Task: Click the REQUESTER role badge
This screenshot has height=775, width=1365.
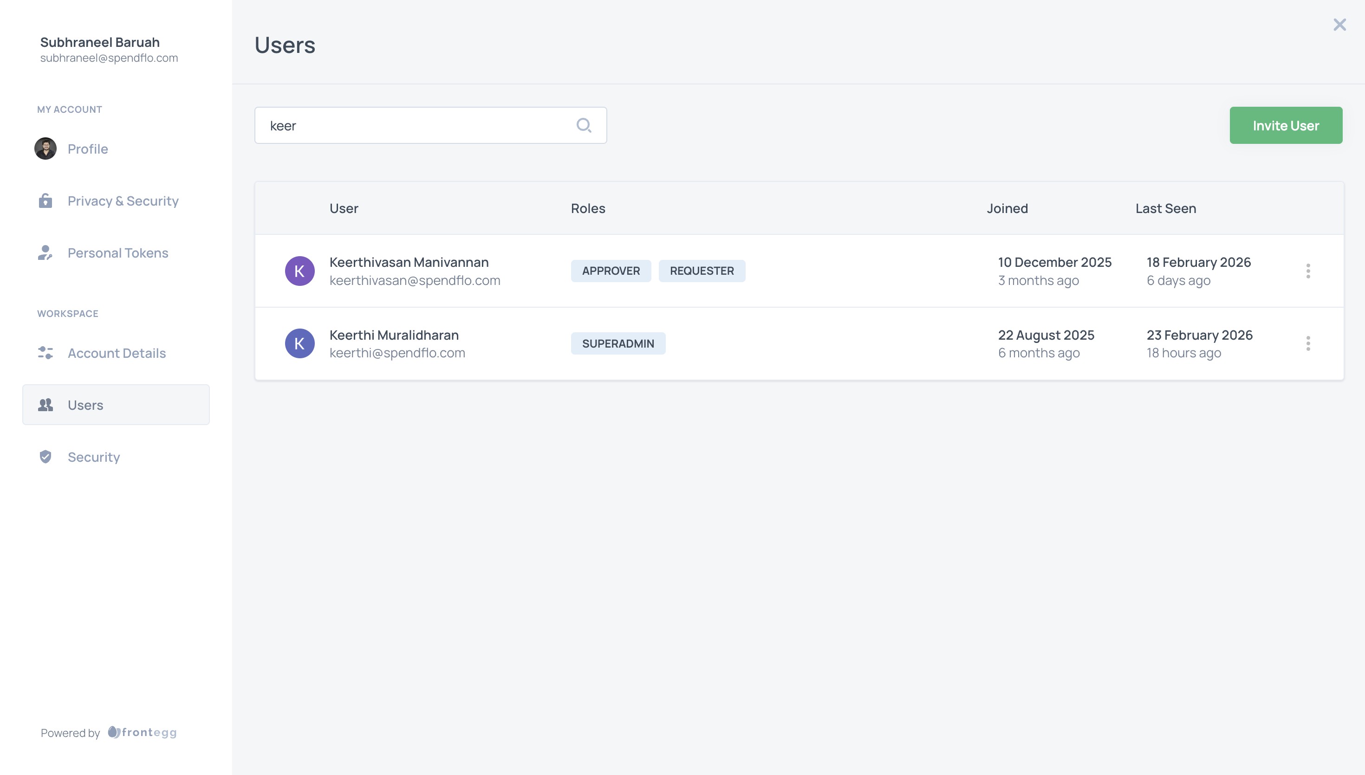Action: point(702,271)
